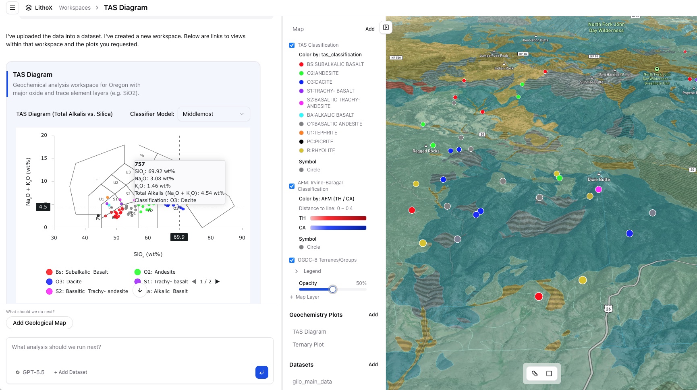
Task: Toggle Bs: Subalkalic Basalt chart legend entry
Action: (x=77, y=272)
